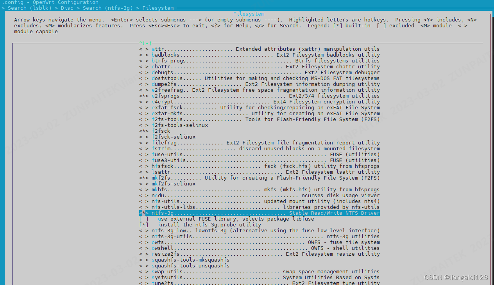
Task: Enable the use external FUSE library checkbox
Action: (x=143, y=219)
